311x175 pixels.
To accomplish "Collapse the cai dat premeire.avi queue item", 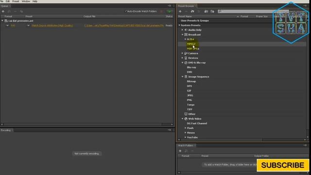I will pyautogui.click(x=2, y=20).
